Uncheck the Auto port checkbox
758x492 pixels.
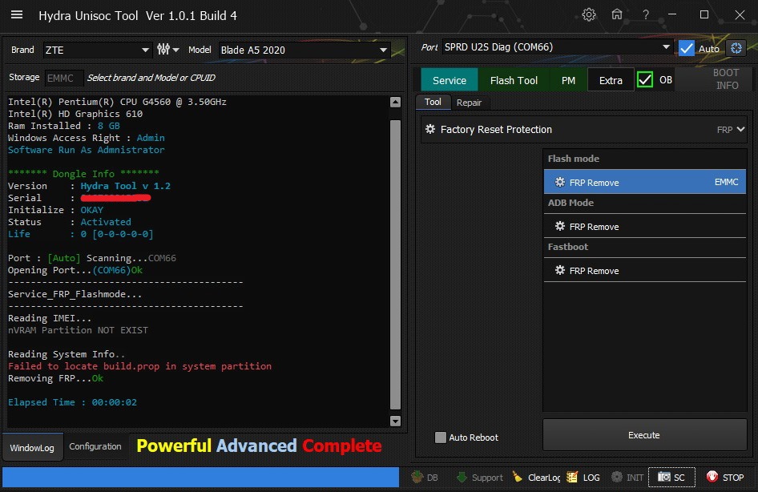[x=686, y=48]
